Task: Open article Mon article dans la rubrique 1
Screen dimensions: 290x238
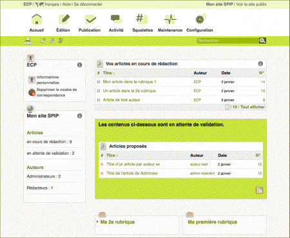Action: coord(130,82)
